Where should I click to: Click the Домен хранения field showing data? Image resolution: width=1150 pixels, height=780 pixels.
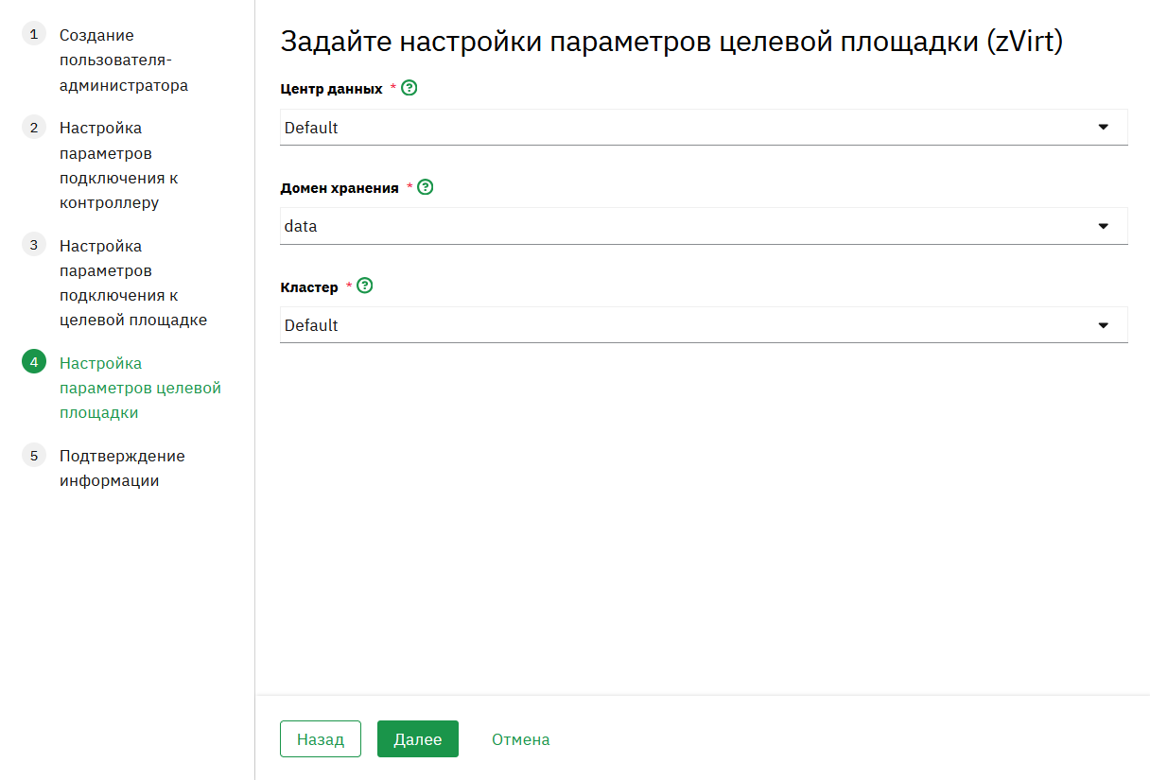(x=704, y=226)
